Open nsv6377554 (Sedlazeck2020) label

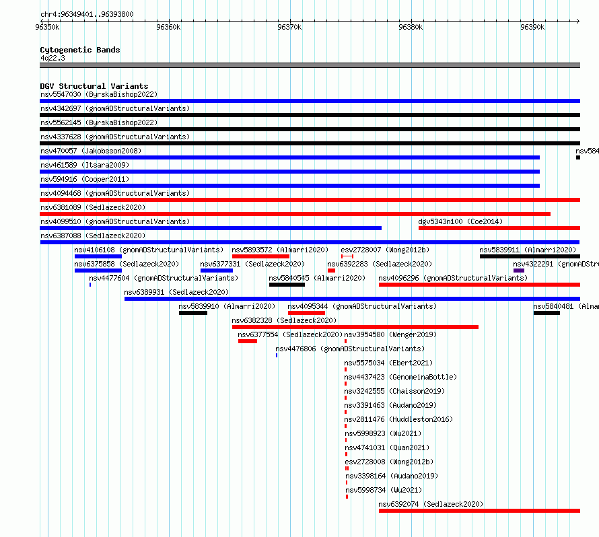click(290, 334)
